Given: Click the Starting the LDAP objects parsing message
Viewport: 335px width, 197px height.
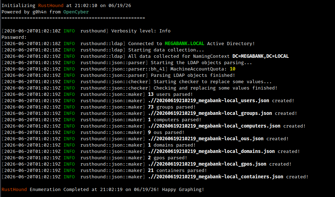Looking at the screenshot, I should point(201,63).
